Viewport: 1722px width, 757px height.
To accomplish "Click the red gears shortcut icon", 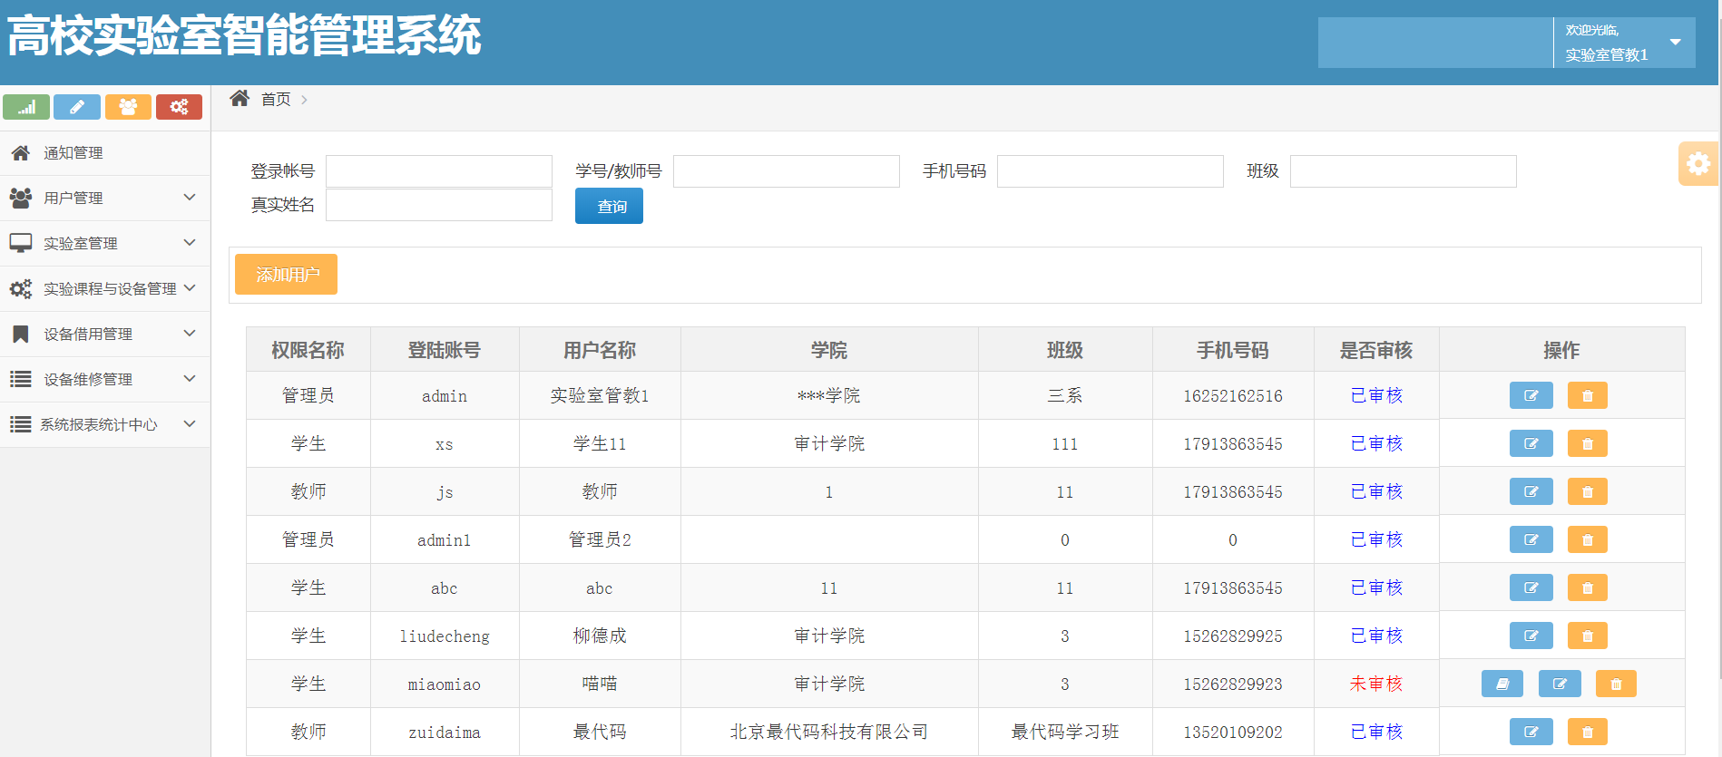I will click(179, 107).
